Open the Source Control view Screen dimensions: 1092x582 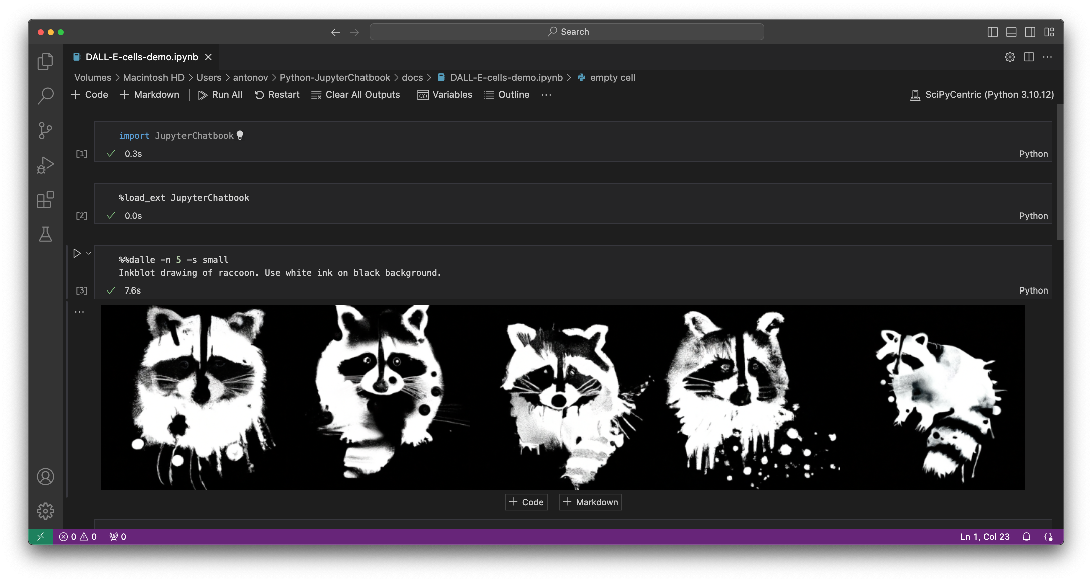tap(45, 131)
